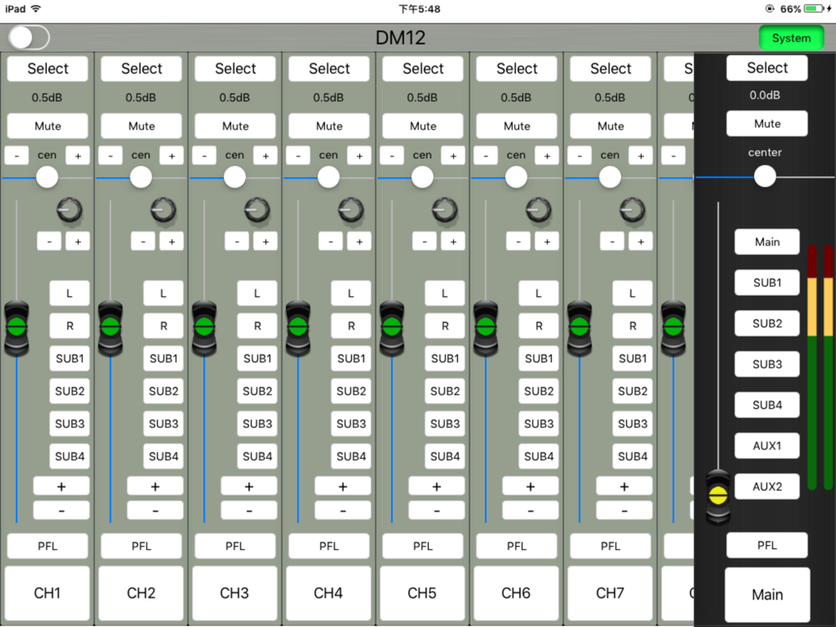The width and height of the screenshot is (836, 627).
Task: Click the CH1 rotary gain knob
Action: pos(69,210)
